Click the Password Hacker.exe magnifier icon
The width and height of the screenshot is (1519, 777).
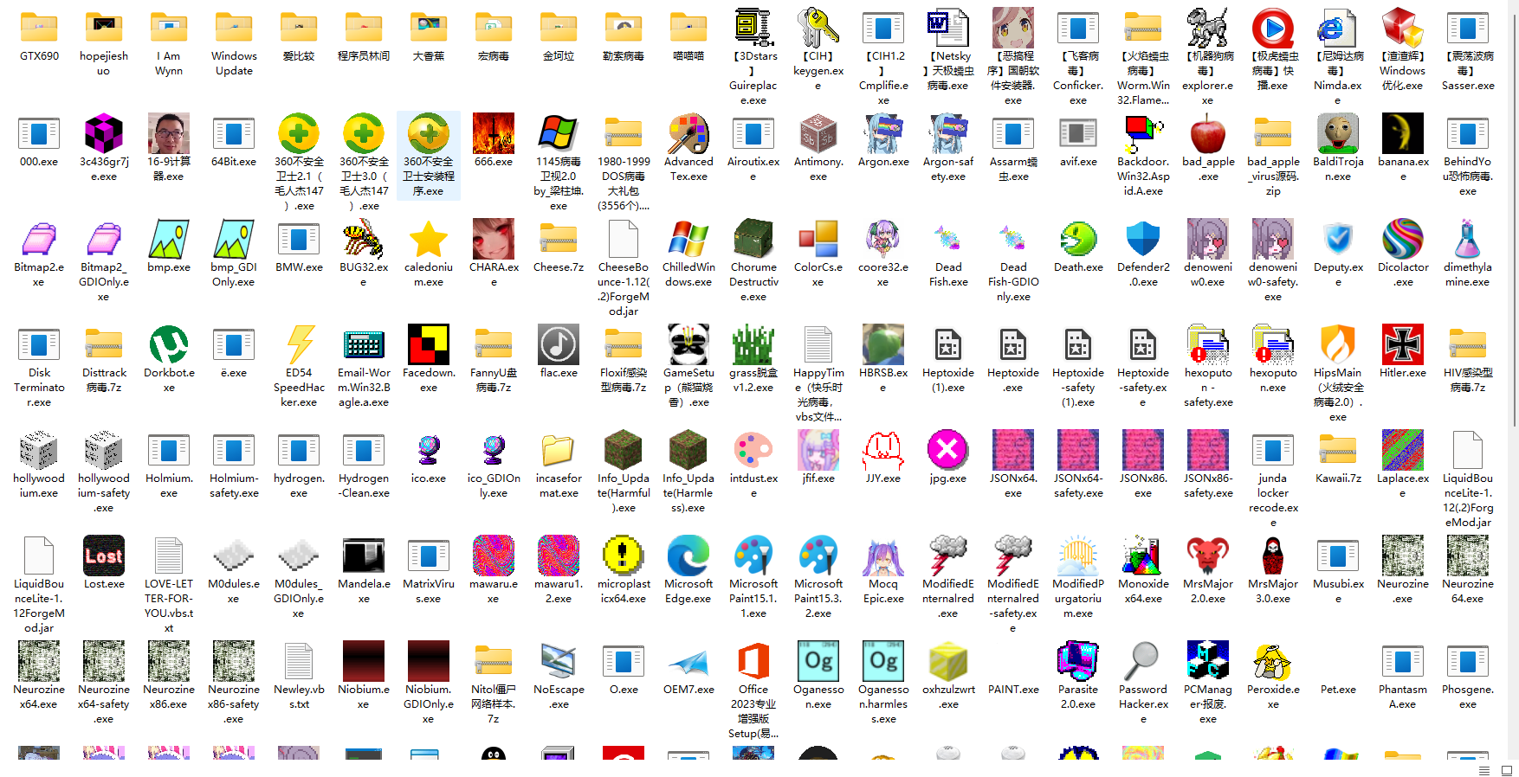point(1142,661)
